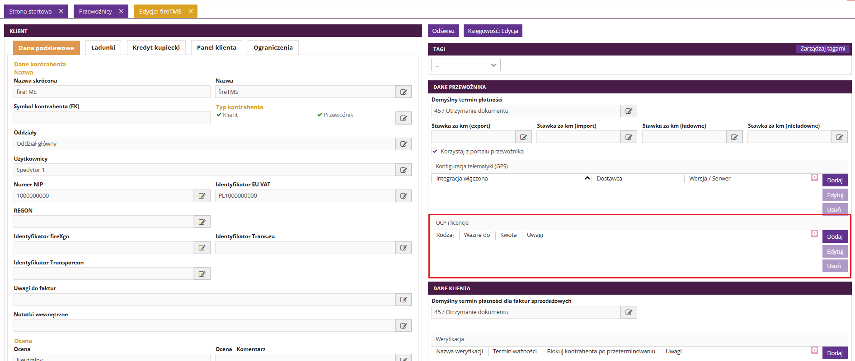
Task: Sort OCP table by Rodzaj column
Action: click(445, 235)
